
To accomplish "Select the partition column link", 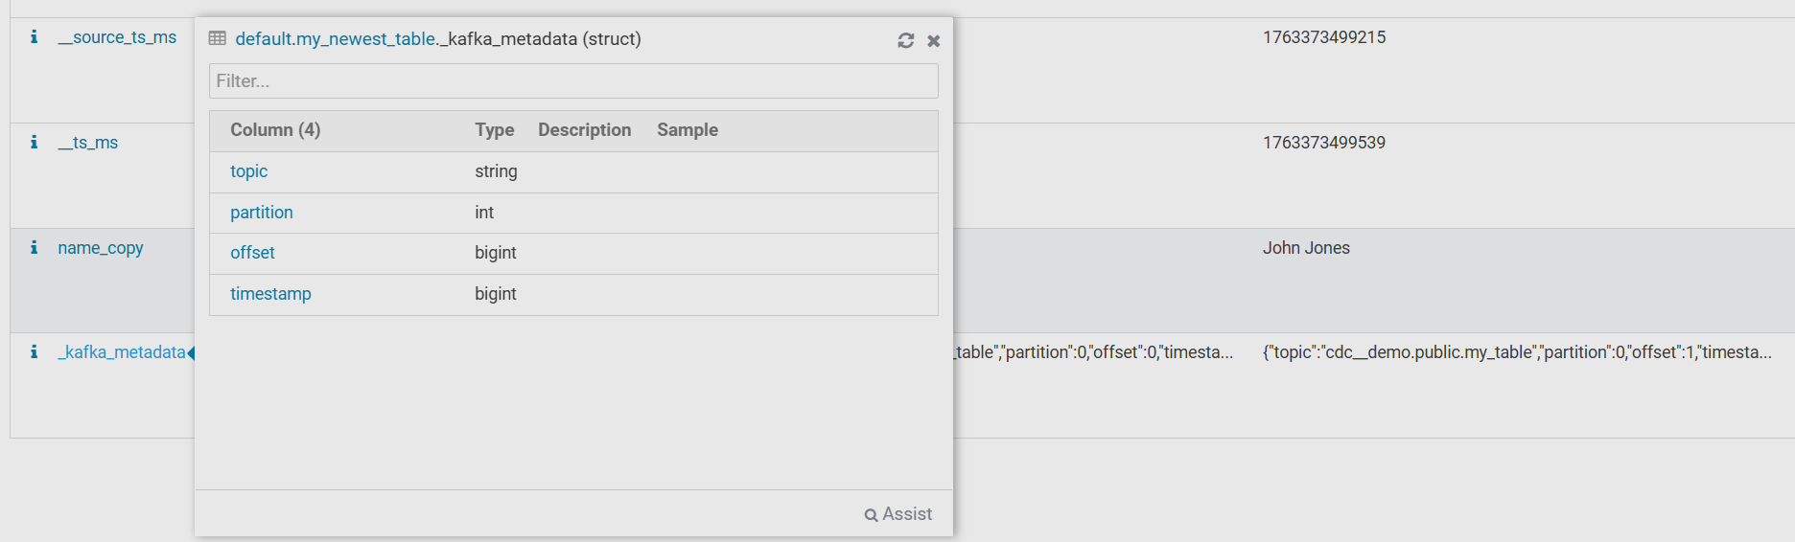I will (x=261, y=213).
